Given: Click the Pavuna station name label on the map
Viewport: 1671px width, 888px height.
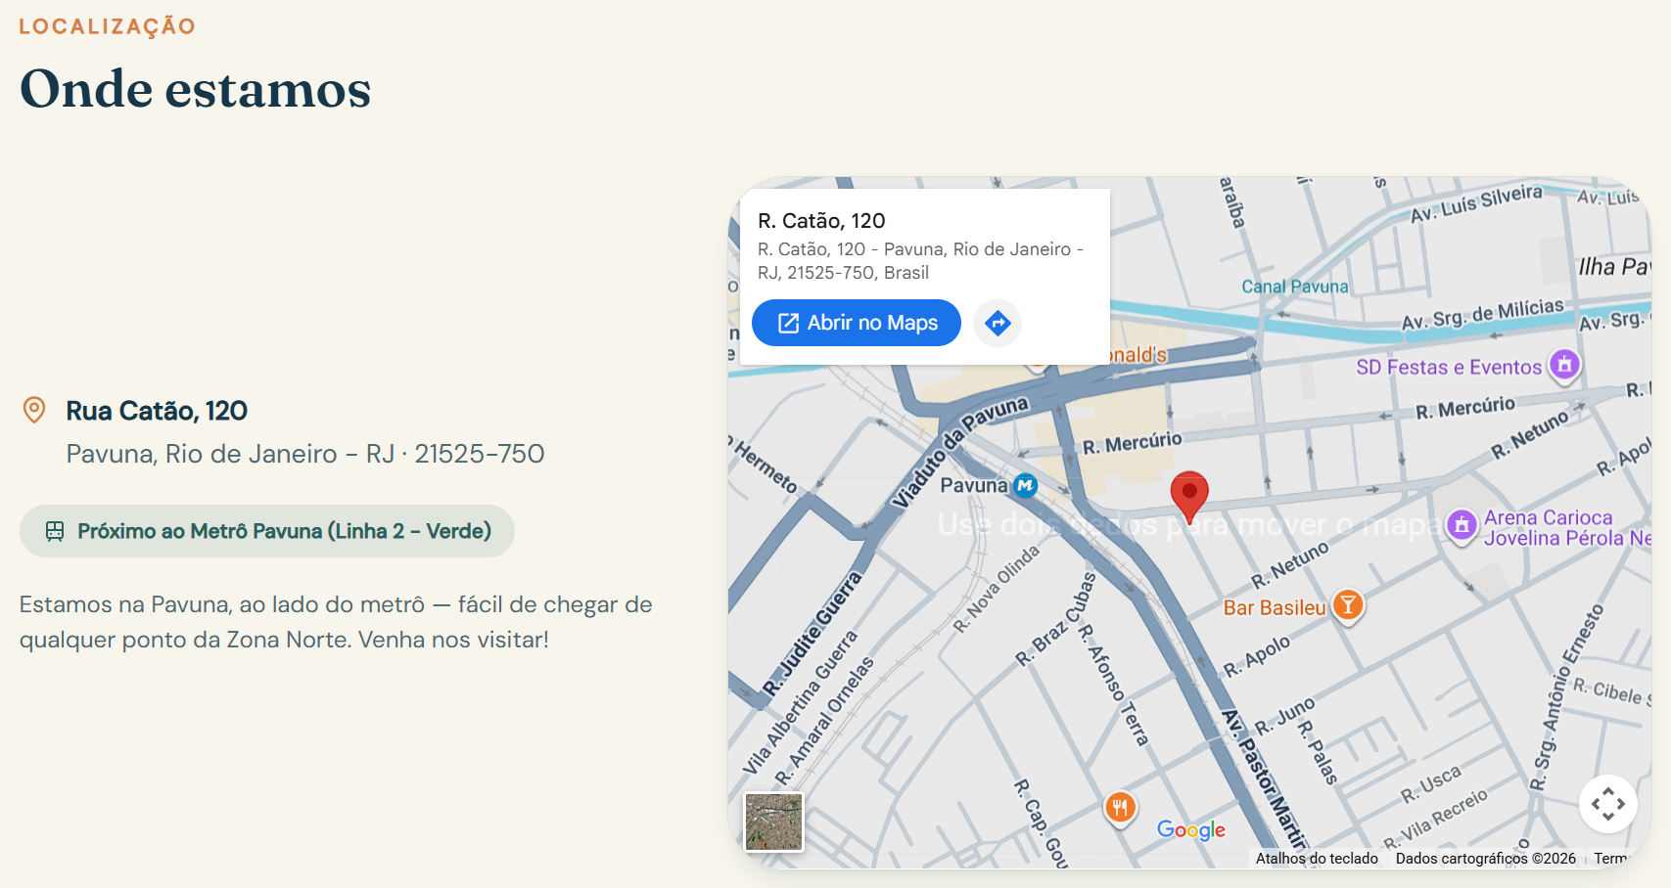Looking at the screenshot, I should 973,486.
